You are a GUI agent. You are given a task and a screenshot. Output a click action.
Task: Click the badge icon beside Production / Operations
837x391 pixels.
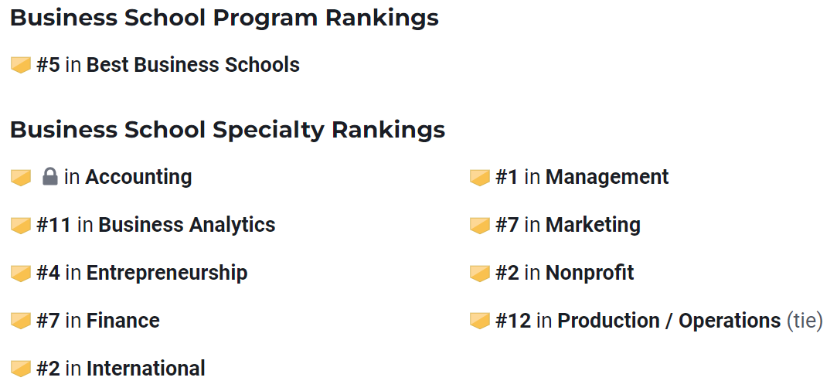click(480, 321)
